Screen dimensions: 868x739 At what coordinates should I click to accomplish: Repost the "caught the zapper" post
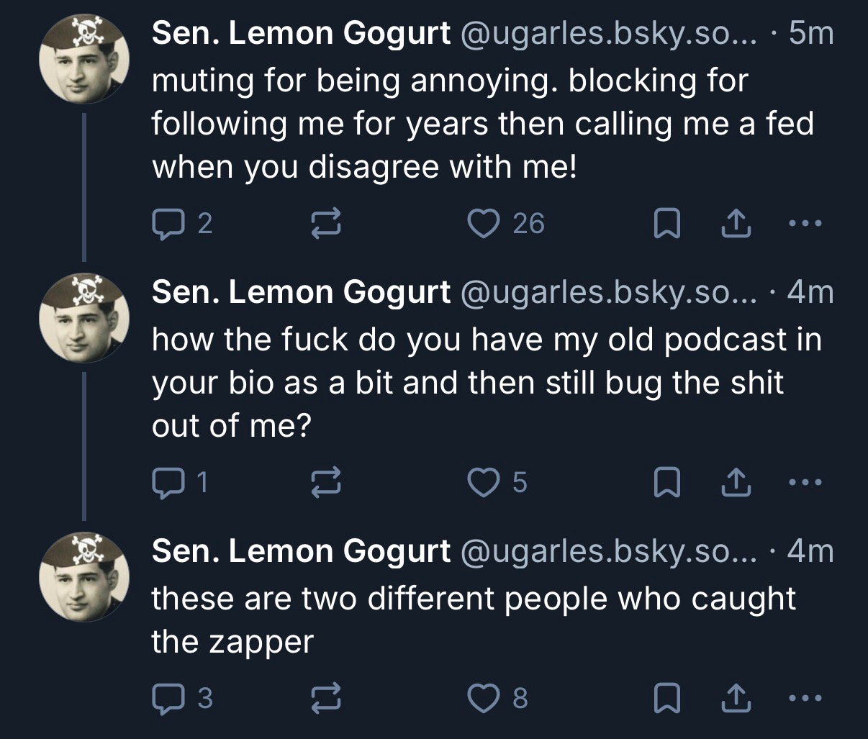[x=325, y=697]
